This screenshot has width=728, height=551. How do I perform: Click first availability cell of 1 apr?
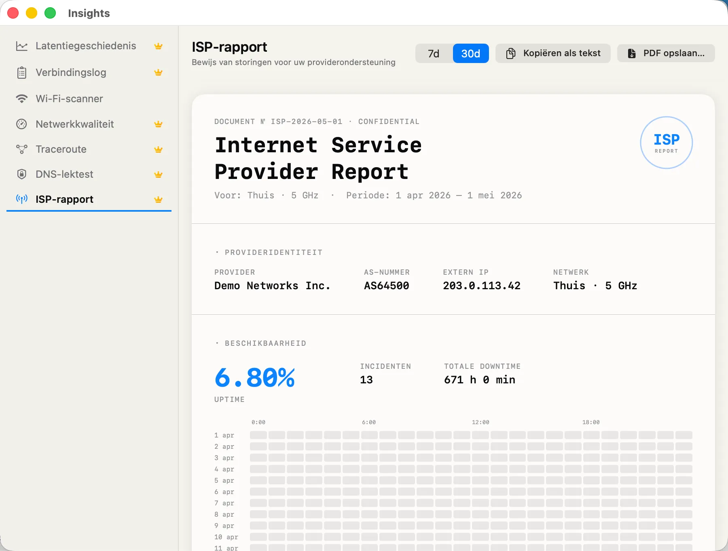click(x=258, y=435)
